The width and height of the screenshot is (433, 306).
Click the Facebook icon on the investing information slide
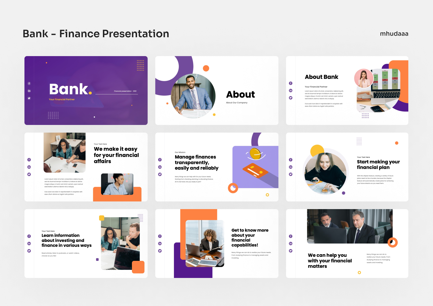(29, 236)
